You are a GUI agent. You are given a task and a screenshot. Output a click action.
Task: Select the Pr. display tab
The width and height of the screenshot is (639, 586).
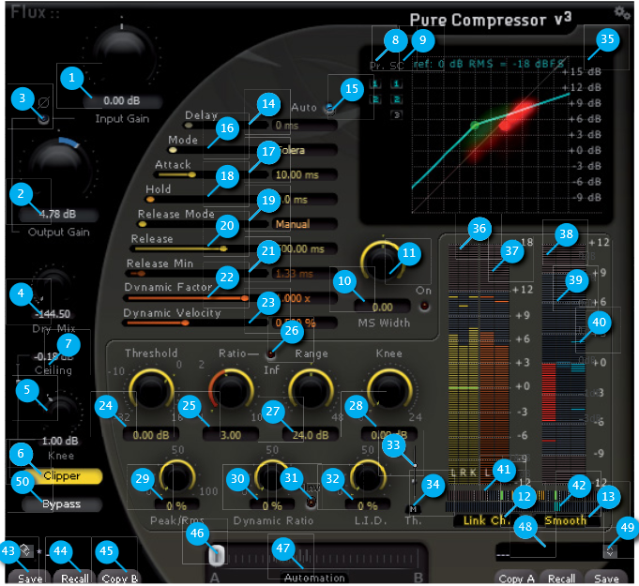pos(376,66)
